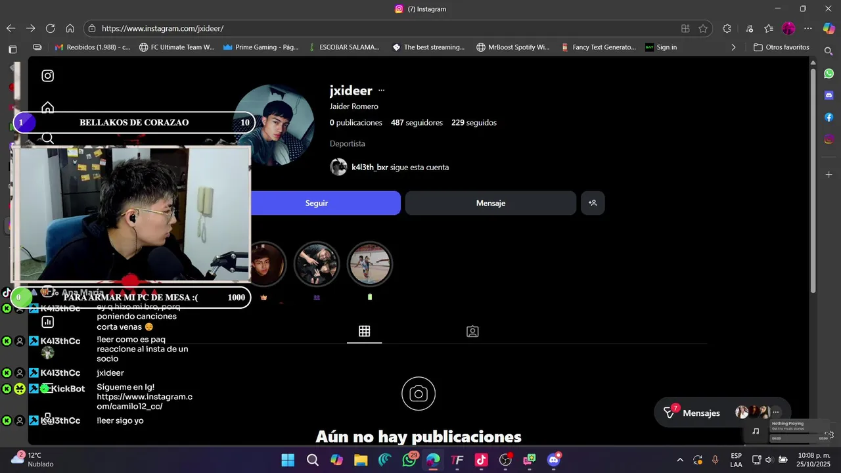Open The best streaming bookmark
This screenshot has width=841, height=473.
(428, 47)
